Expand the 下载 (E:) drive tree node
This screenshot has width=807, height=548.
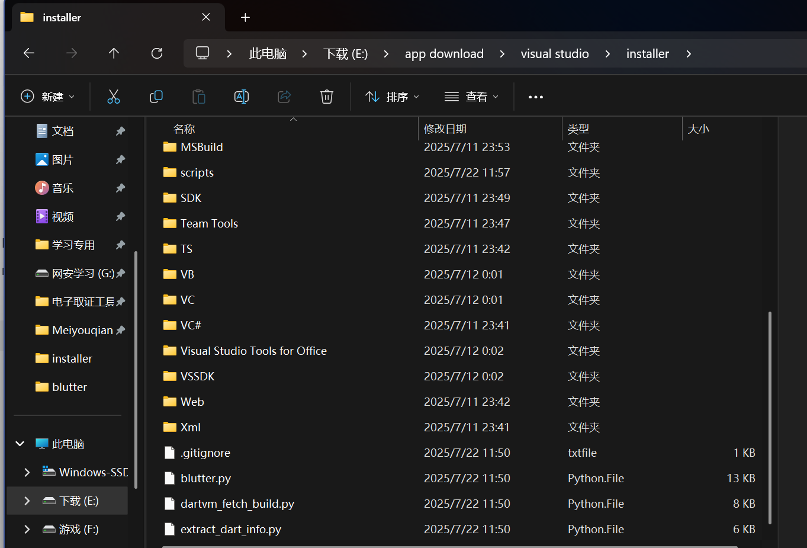pos(27,501)
